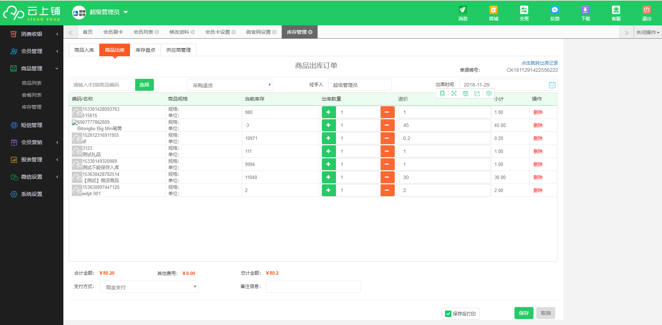Viewport: 662px width, 325px height.
Task: Edit the 进价 field showing 45
Action: pos(444,125)
